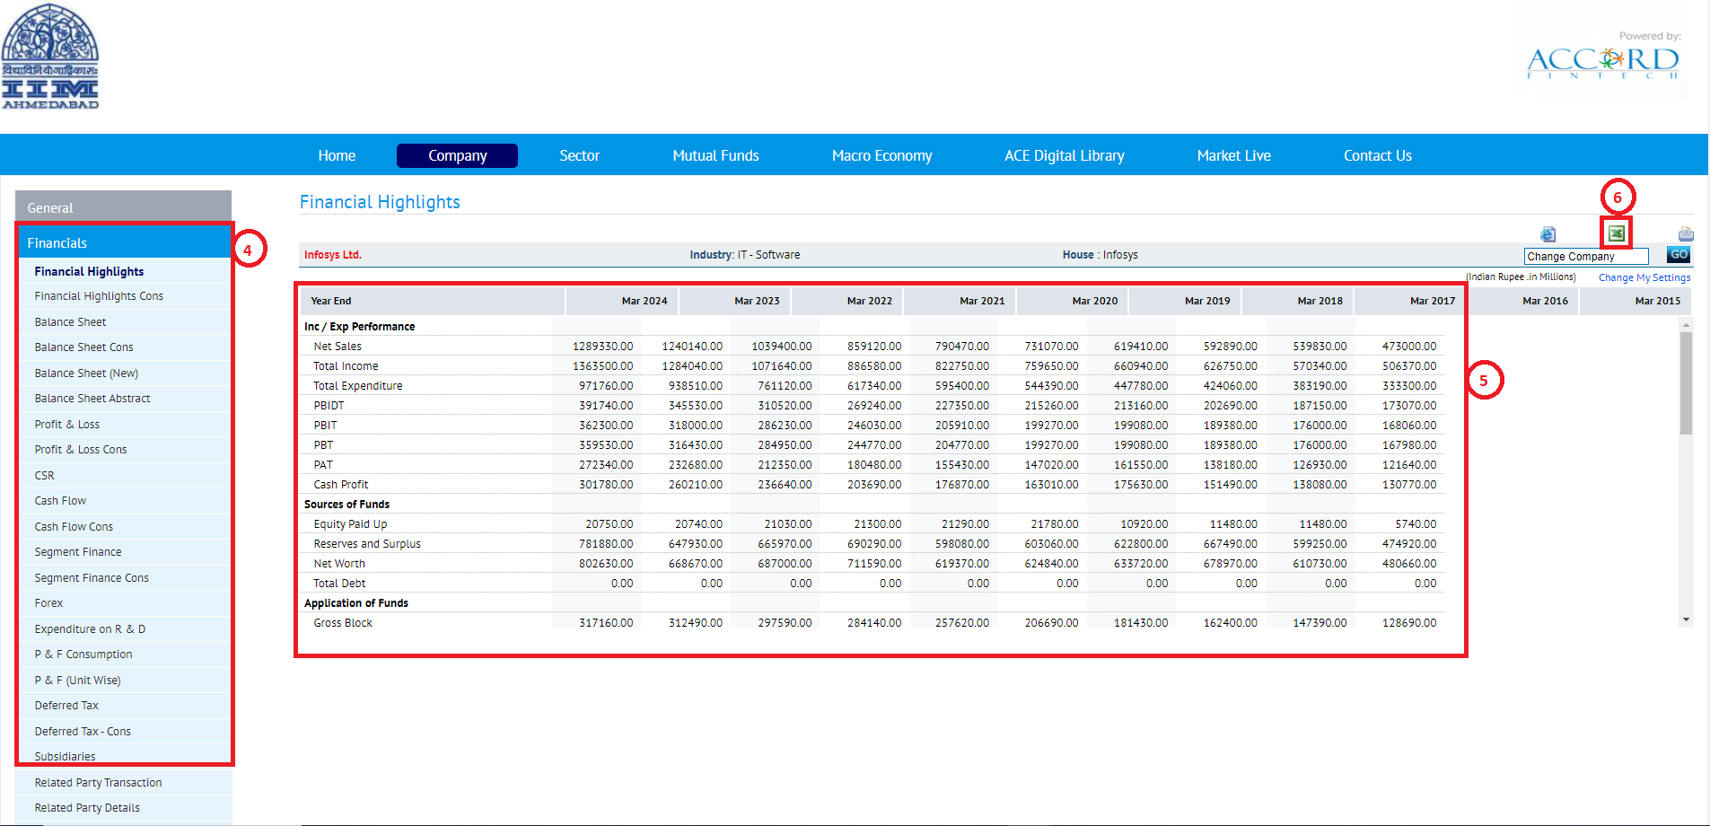Select Financial Highlights in the sidebar
The image size is (1710, 826).
tap(89, 271)
